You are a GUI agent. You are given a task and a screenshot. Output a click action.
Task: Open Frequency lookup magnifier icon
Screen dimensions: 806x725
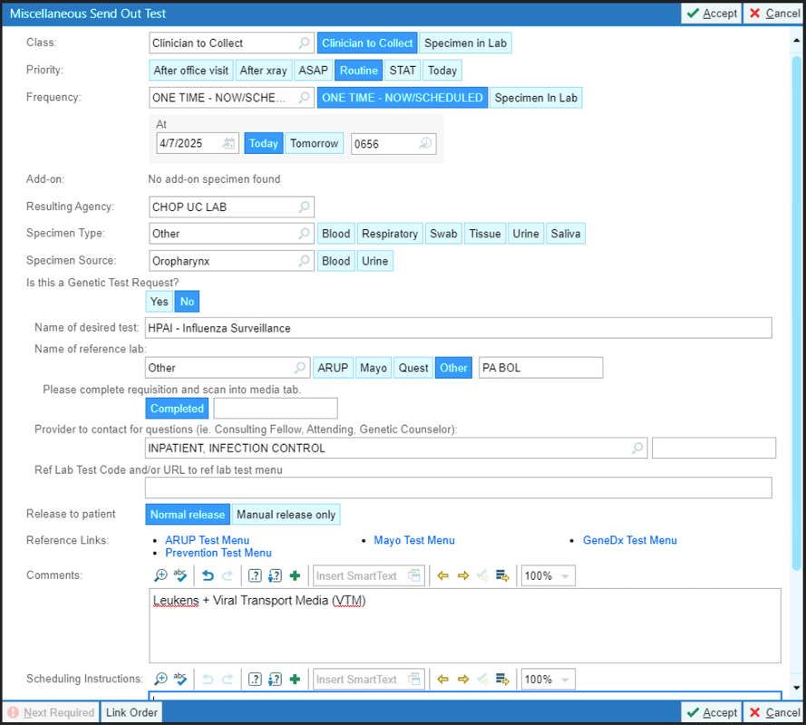pyautogui.click(x=304, y=97)
